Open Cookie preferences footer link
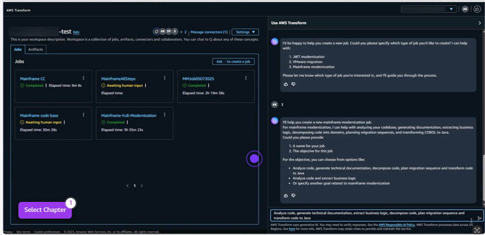The width and height of the screenshot is (485, 235). point(47,232)
